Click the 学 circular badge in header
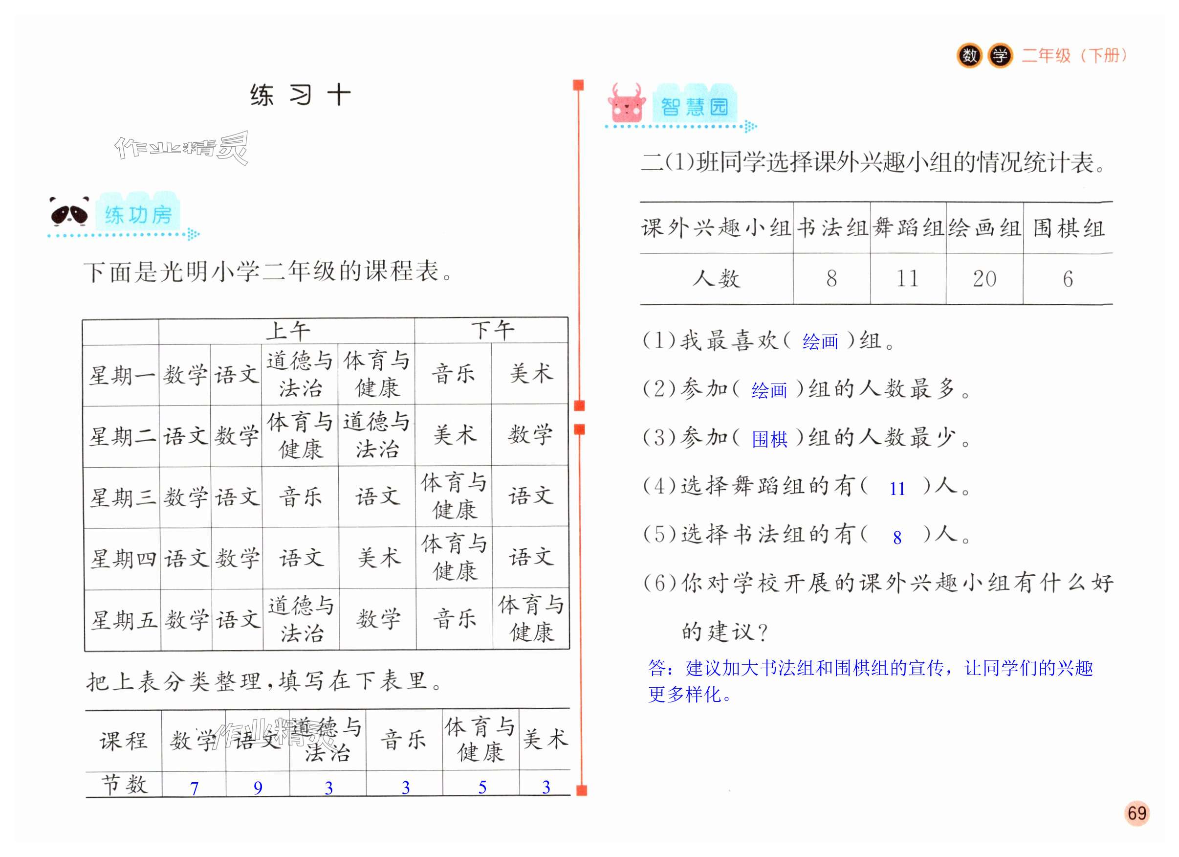1179x857 pixels. pyautogui.click(x=1000, y=56)
